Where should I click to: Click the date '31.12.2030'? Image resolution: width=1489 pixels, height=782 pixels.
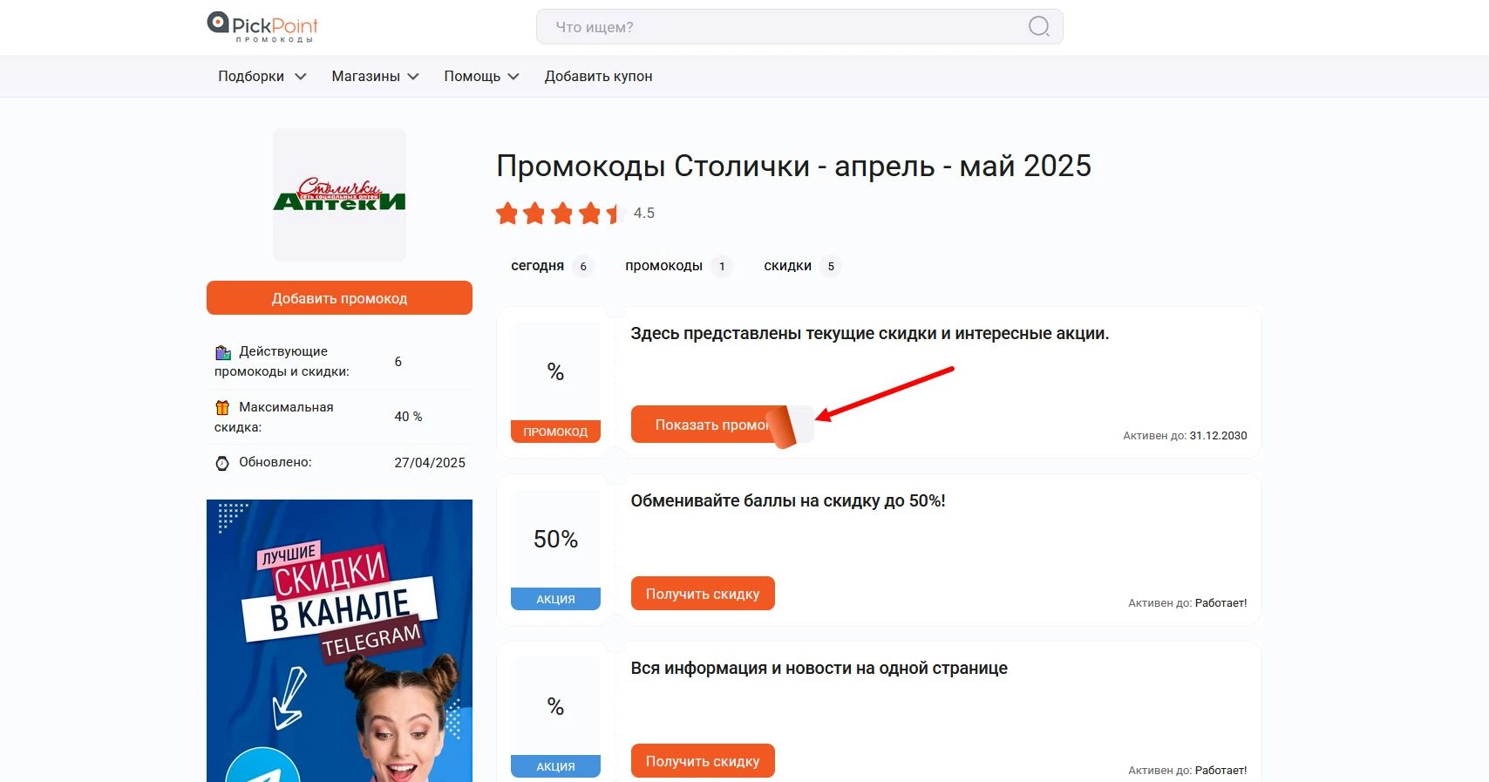click(1218, 435)
